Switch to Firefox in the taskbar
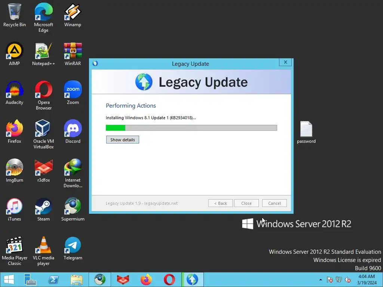 (x=146, y=280)
